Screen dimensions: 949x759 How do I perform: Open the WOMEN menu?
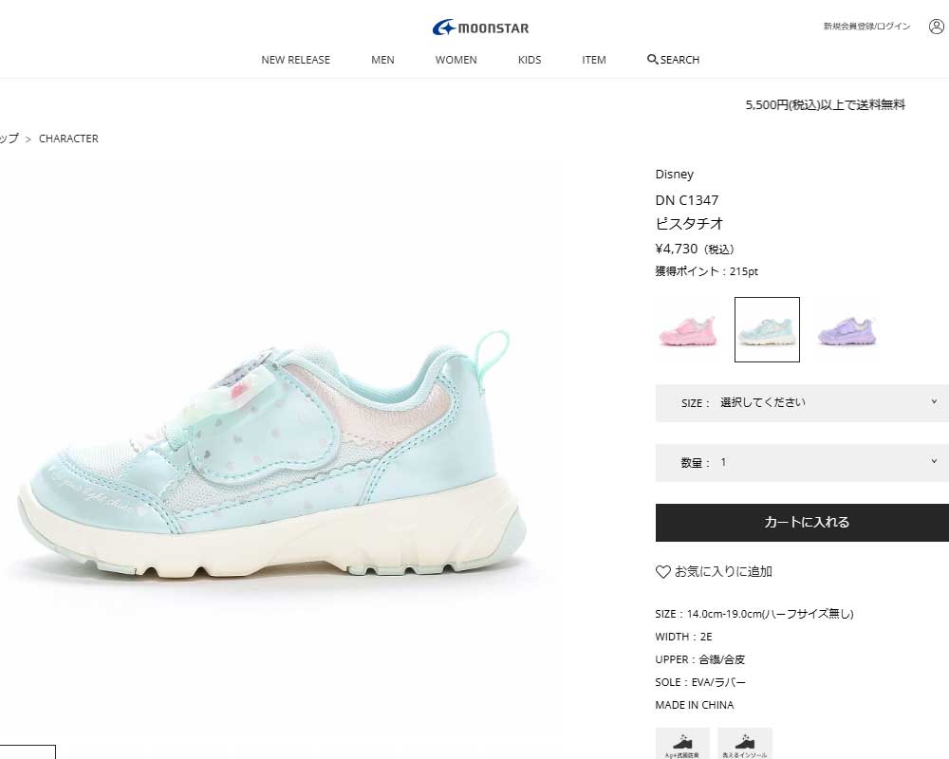pos(456,60)
